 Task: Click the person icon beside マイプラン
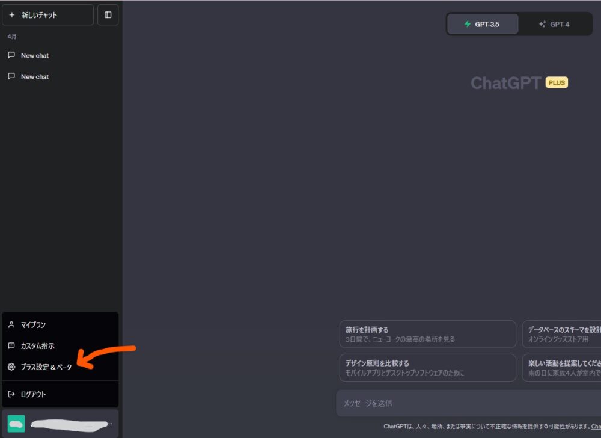[11, 325]
